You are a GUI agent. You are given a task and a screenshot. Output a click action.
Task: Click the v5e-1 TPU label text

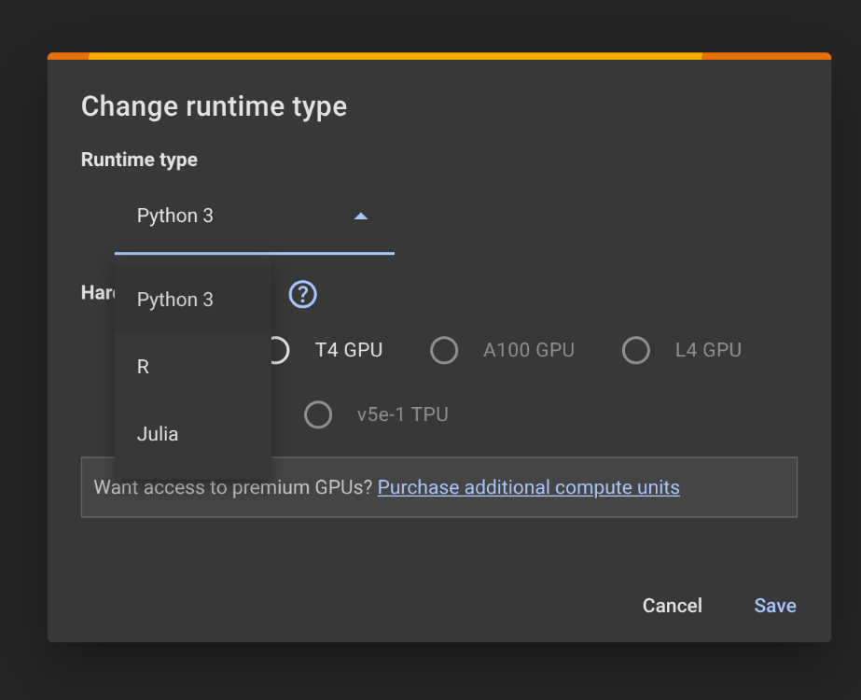coord(402,414)
